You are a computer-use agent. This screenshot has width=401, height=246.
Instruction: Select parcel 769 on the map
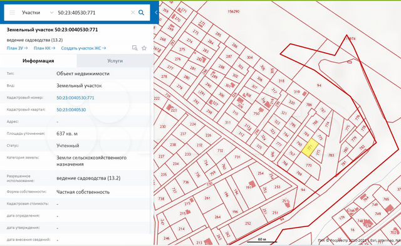(x=299, y=173)
